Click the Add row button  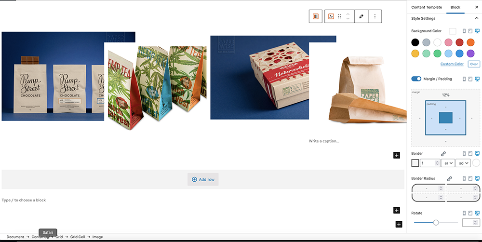pyautogui.click(x=203, y=179)
